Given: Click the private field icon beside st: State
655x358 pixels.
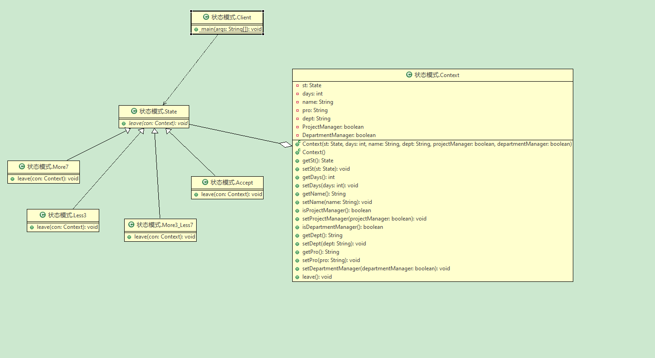Looking at the screenshot, I should [x=297, y=85].
